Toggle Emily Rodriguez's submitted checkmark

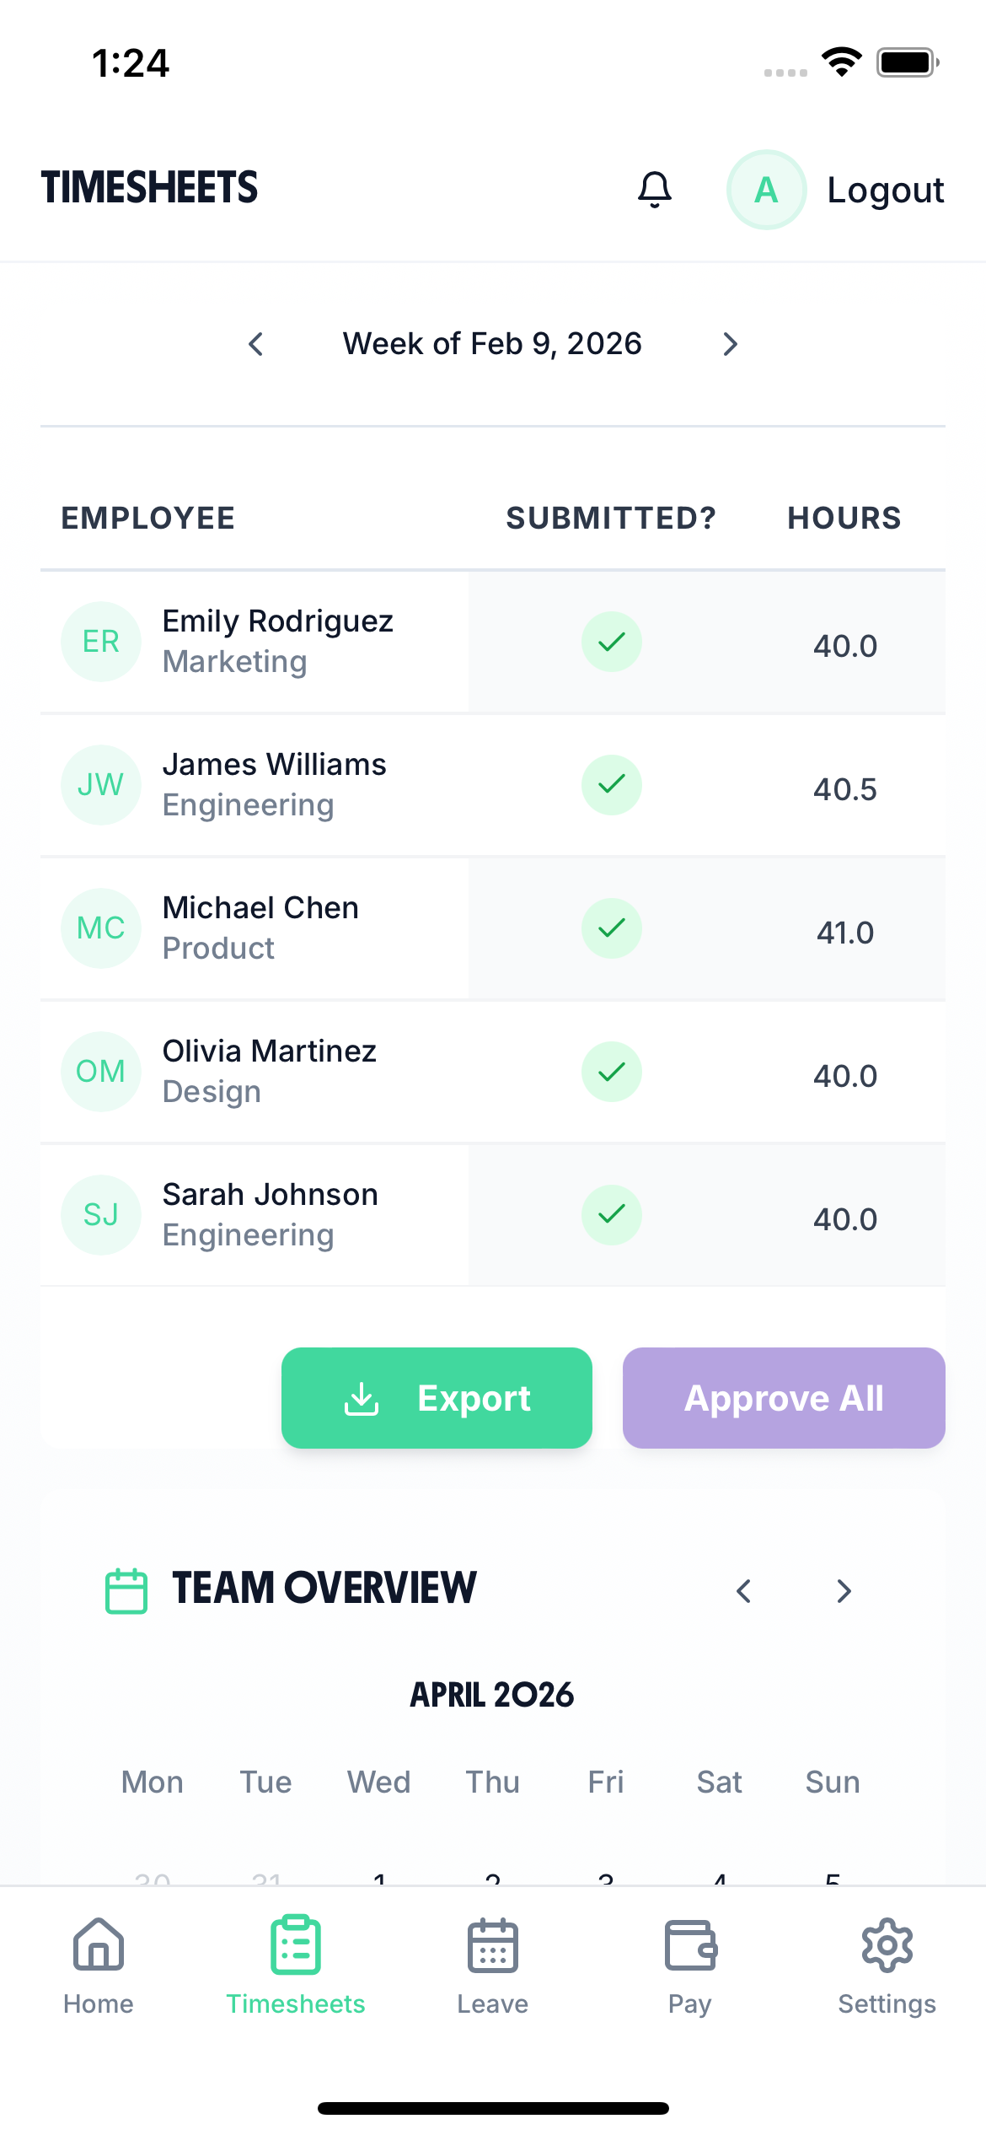[611, 642]
